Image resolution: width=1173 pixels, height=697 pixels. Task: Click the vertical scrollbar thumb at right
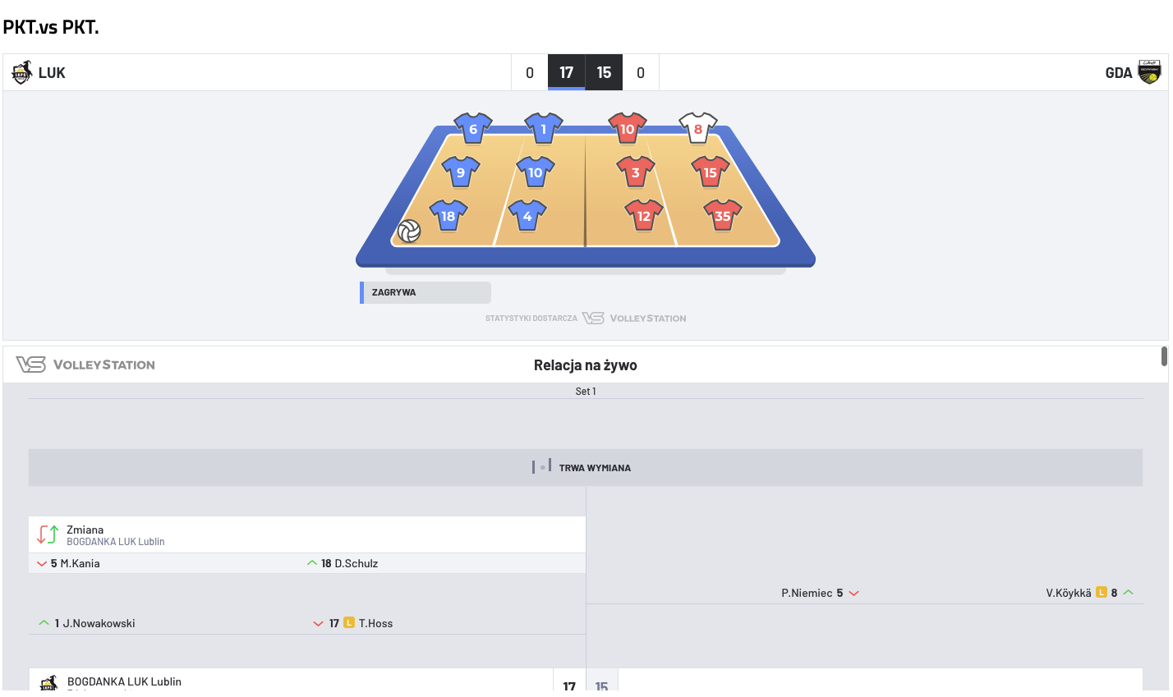[1164, 356]
